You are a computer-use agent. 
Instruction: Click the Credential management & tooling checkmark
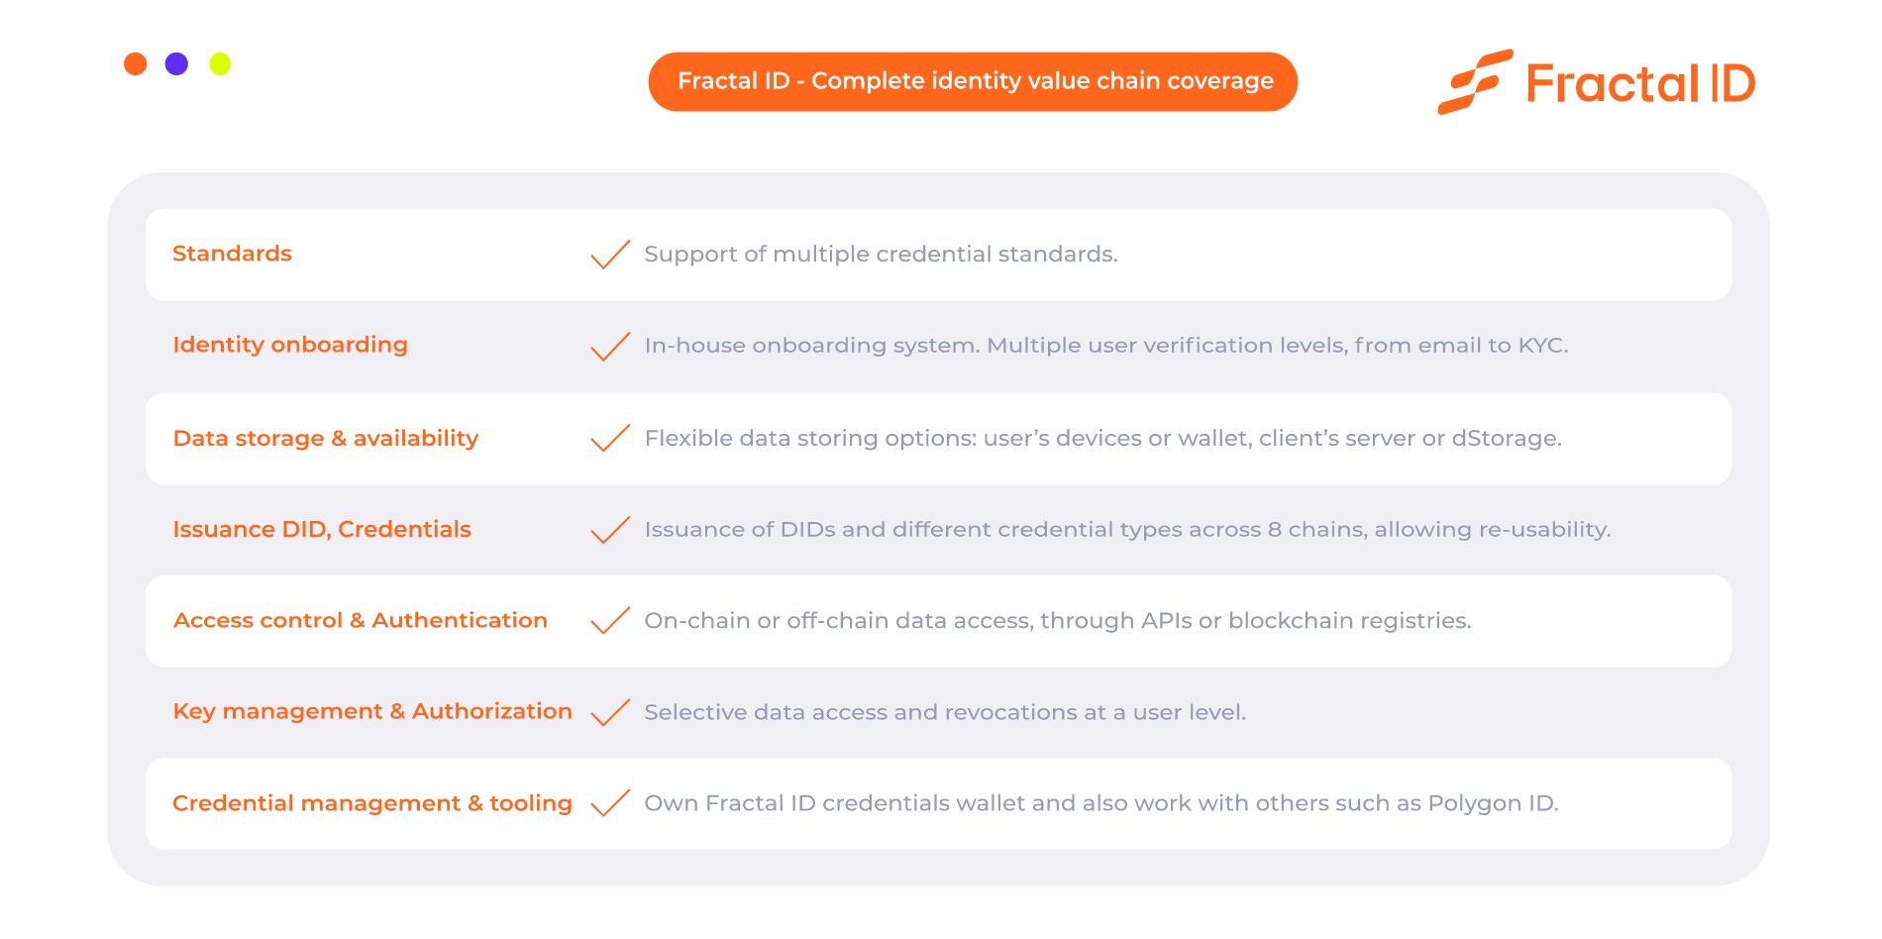[x=610, y=803]
